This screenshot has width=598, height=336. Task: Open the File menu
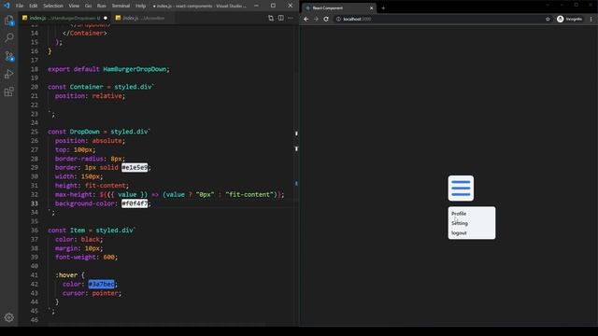pos(20,6)
